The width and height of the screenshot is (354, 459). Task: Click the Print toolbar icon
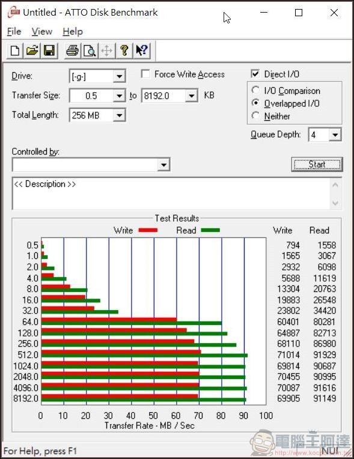pyautogui.click(x=72, y=50)
